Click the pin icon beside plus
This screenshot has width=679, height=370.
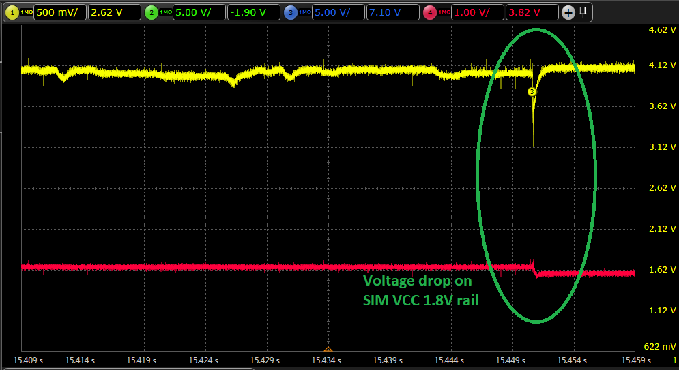tap(583, 11)
